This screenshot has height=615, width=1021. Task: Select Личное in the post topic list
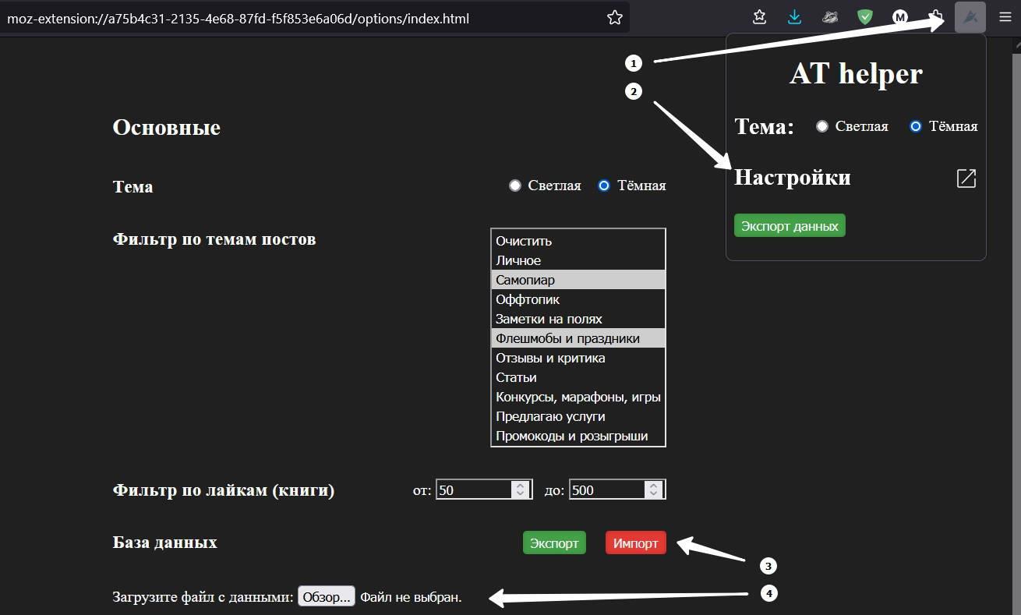pyautogui.click(x=578, y=260)
